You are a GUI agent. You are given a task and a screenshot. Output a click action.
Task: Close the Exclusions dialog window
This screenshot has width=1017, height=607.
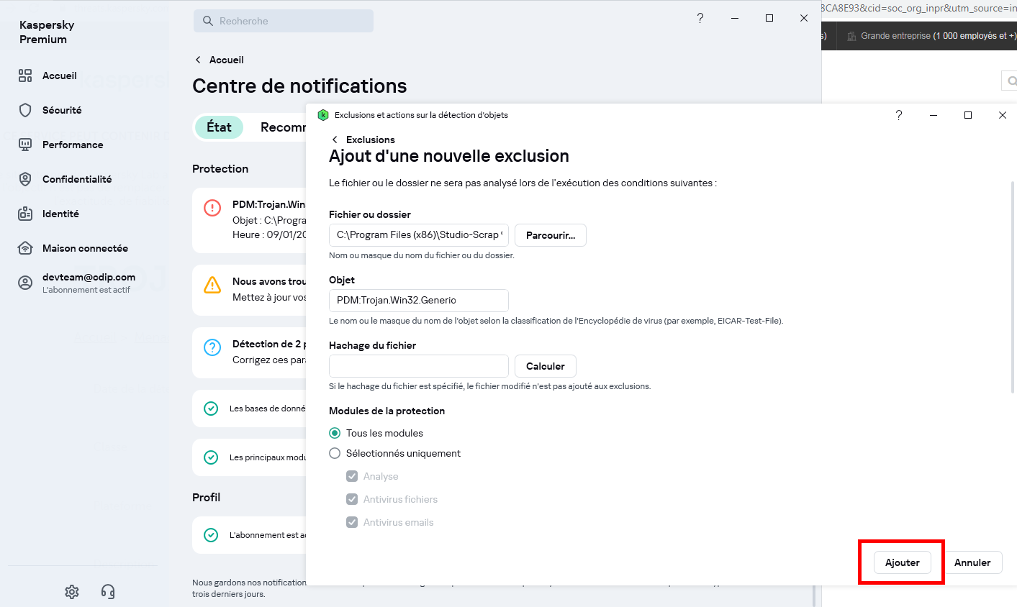click(1003, 115)
